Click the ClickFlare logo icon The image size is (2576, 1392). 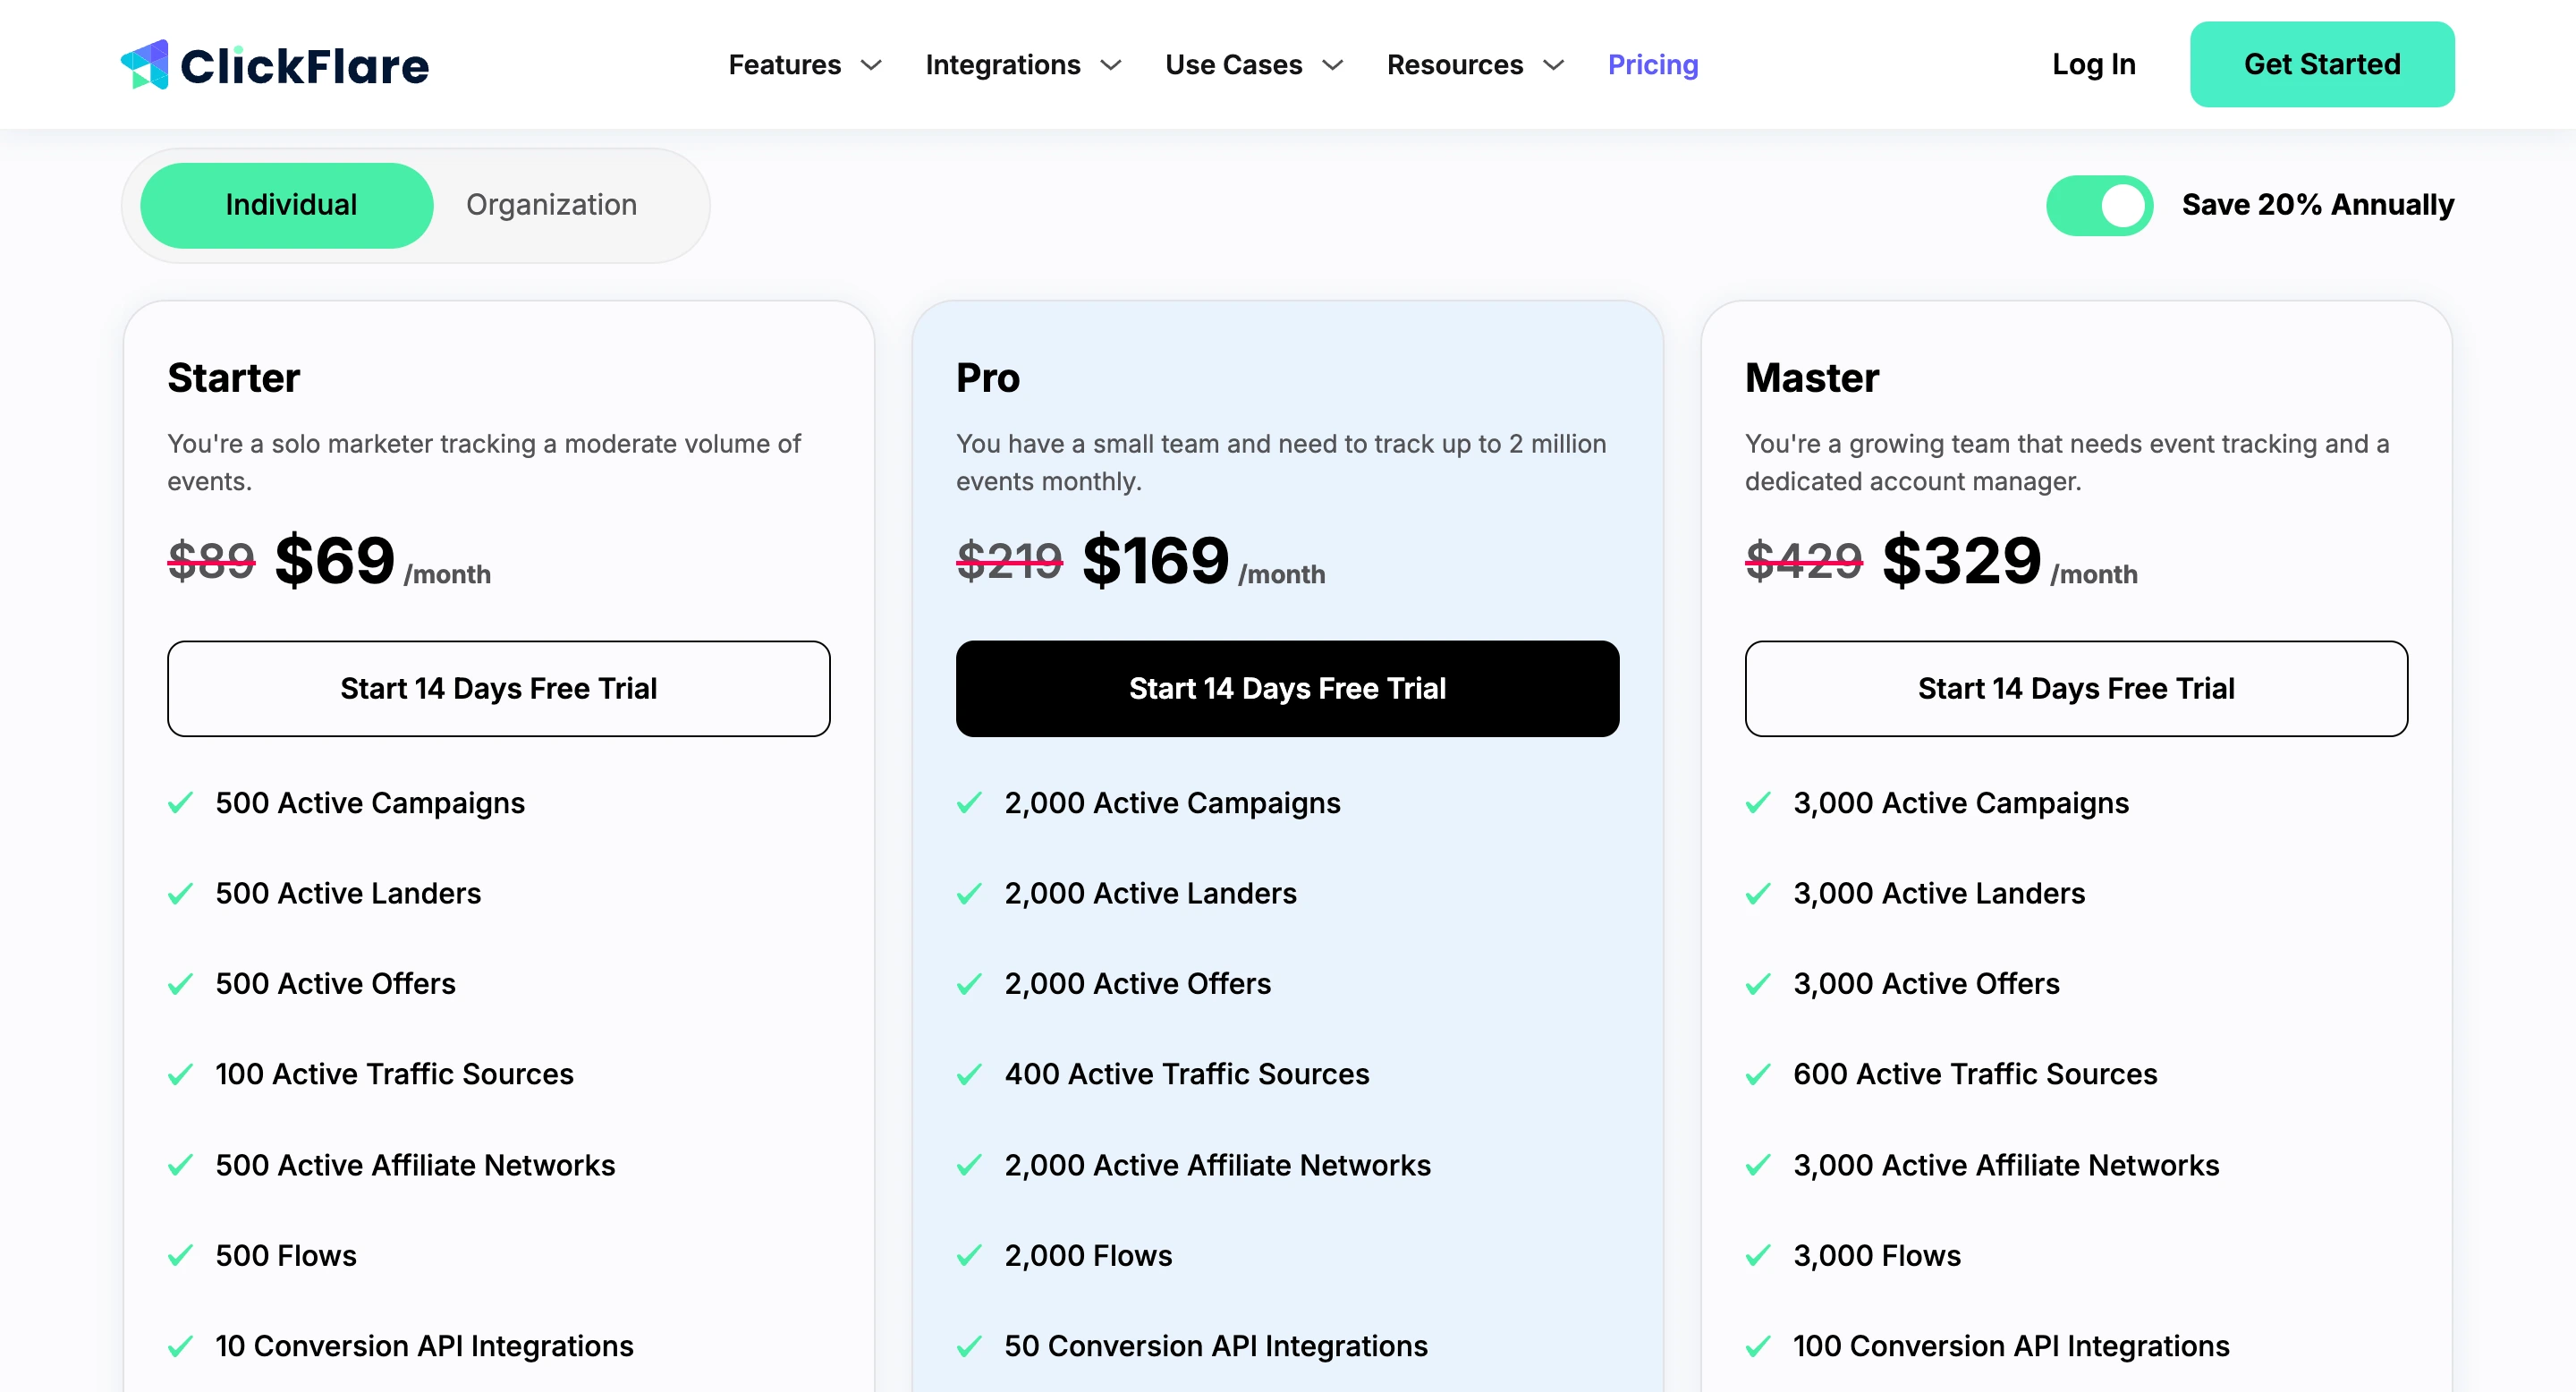[x=145, y=65]
